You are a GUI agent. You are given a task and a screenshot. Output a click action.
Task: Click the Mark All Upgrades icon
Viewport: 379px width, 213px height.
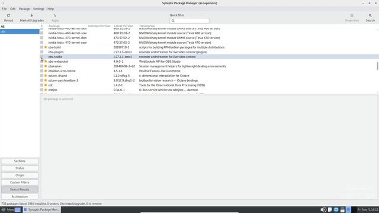pyautogui.click(x=31, y=15)
